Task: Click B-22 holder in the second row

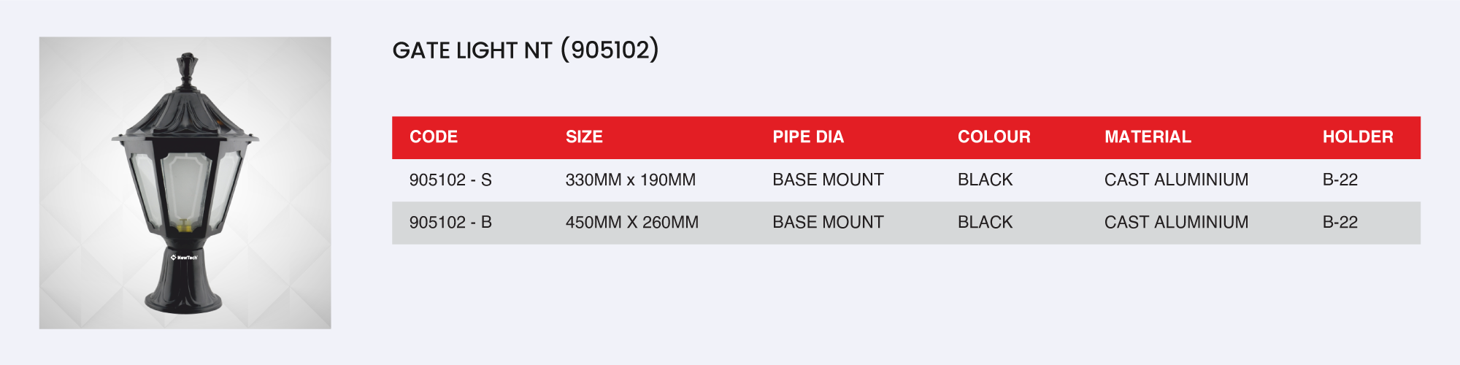Action: [1340, 222]
